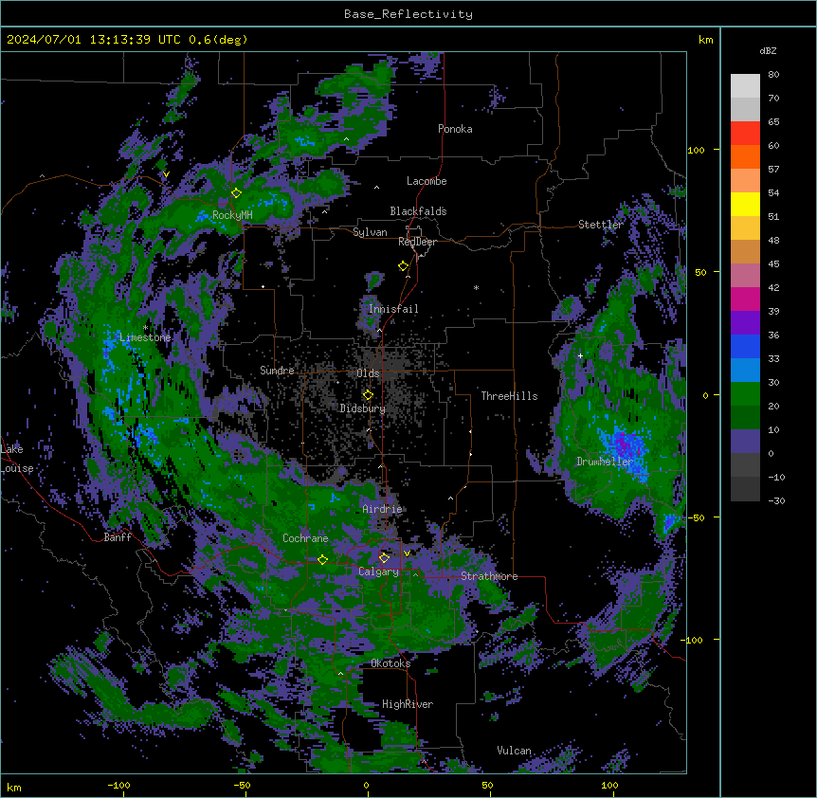This screenshot has height=798, width=817.
Task: Click the Sundre town label
Action: [277, 371]
